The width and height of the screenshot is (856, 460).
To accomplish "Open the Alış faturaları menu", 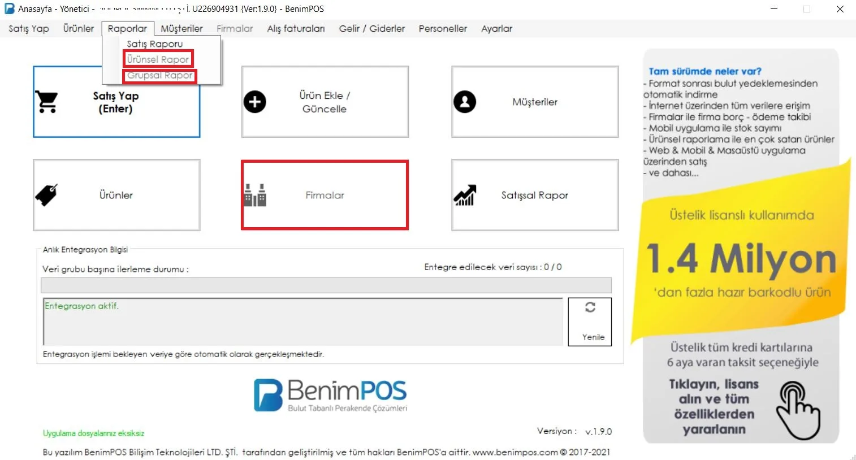I will [x=296, y=28].
